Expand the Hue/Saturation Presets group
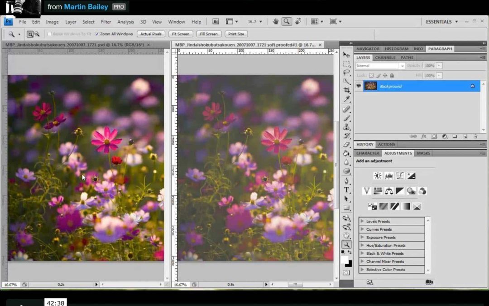 click(362, 246)
